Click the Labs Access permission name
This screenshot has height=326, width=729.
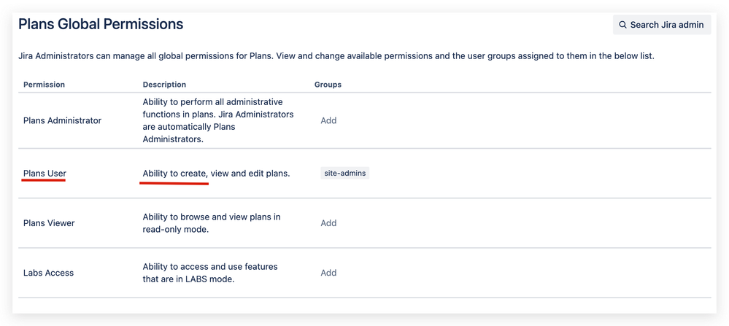point(48,273)
